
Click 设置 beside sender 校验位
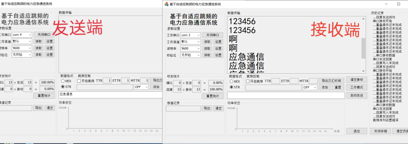point(50,55)
